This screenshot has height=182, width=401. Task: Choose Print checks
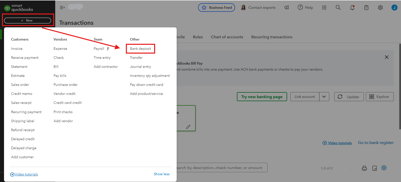point(63,112)
